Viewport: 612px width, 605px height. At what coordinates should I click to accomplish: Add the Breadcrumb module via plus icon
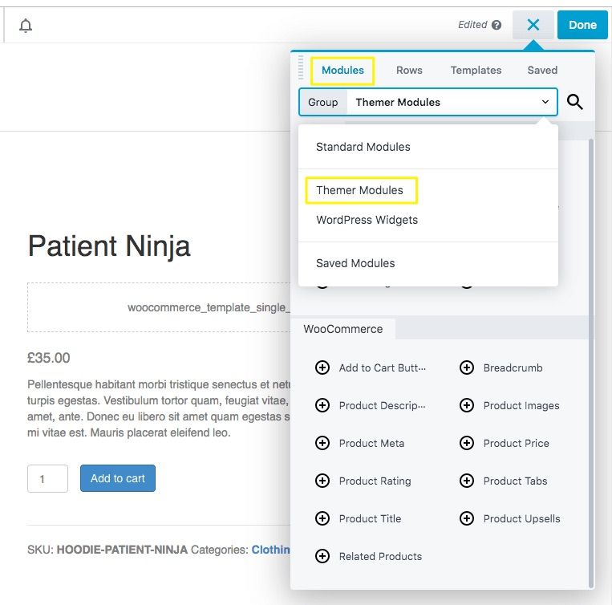466,367
